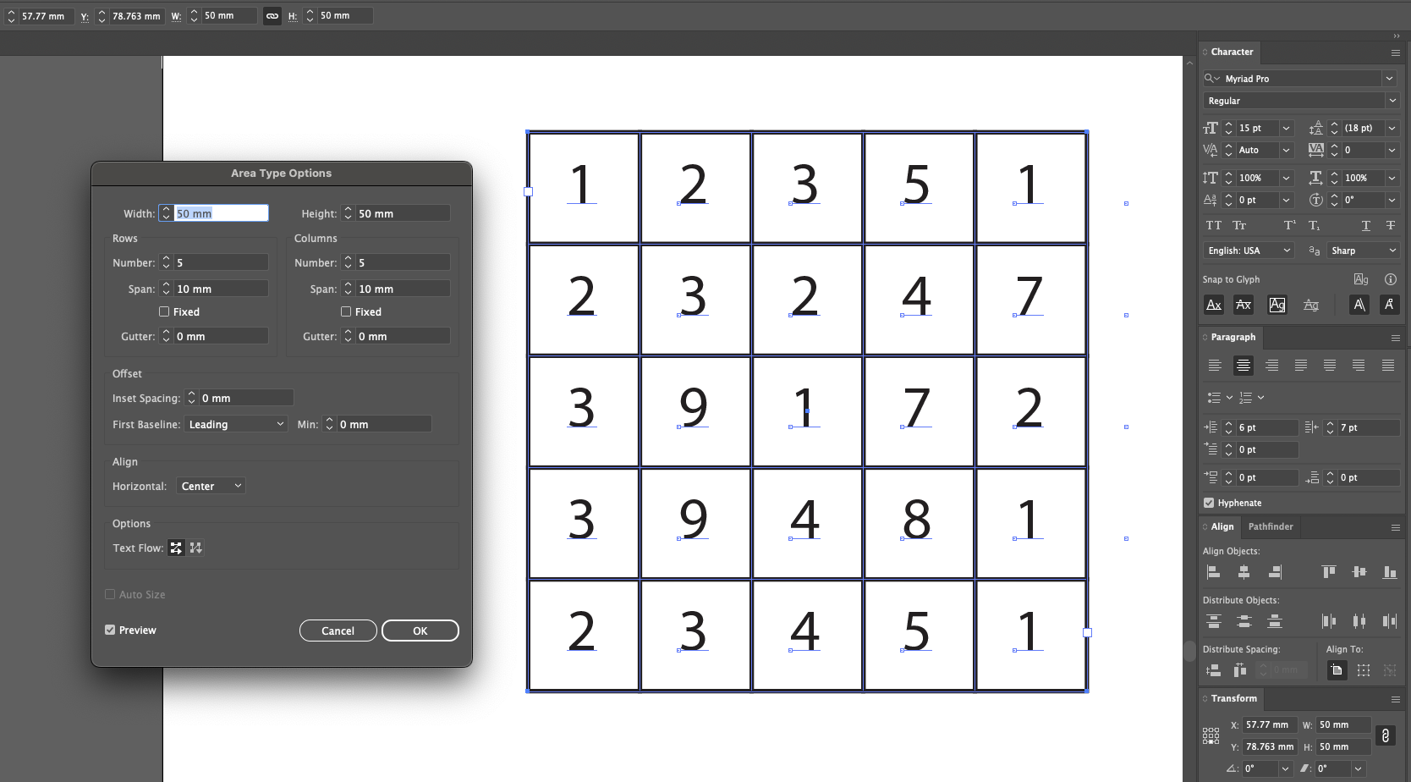Image resolution: width=1411 pixels, height=782 pixels.
Task: Select the Align To Artboard icon
Action: point(1337,669)
